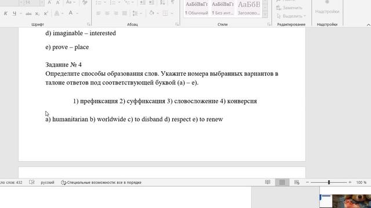This screenshot has width=371, height=208.
Task: Click the font color A button
Action: tap(71, 13)
